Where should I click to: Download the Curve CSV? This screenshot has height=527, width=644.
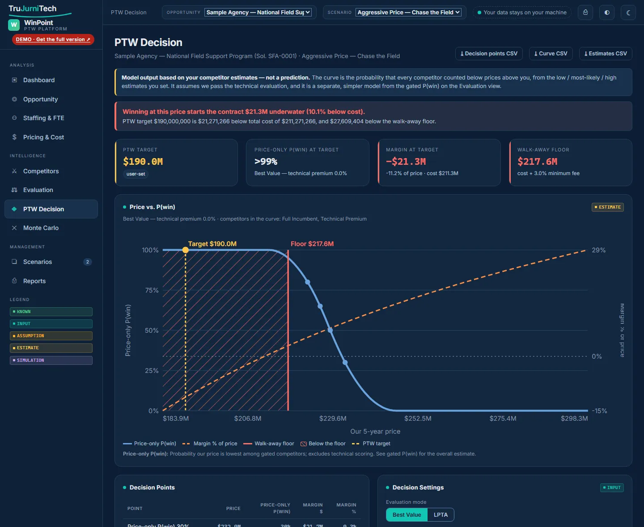pyautogui.click(x=551, y=54)
